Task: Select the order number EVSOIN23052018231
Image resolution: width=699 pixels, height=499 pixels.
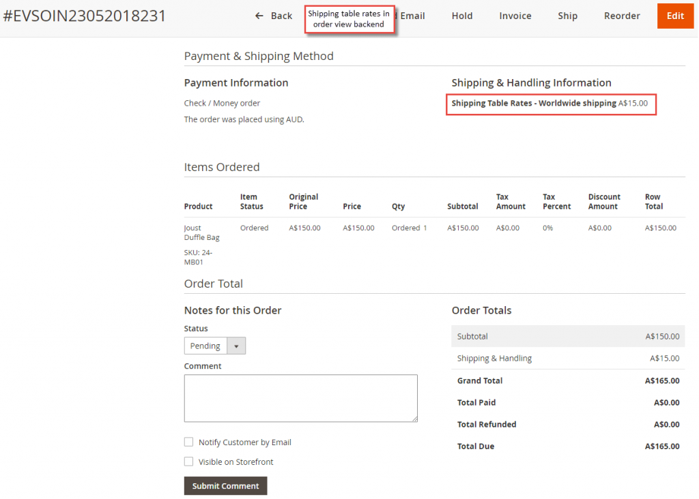Action: tap(83, 15)
